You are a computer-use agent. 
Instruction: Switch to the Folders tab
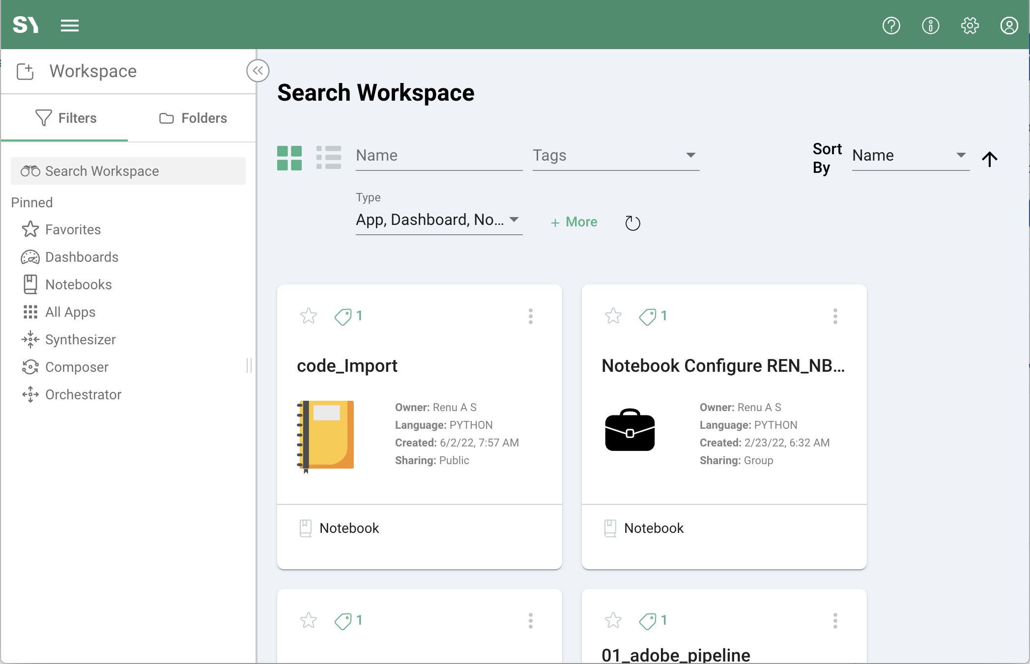pyautogui.click(x=192, y=118)
